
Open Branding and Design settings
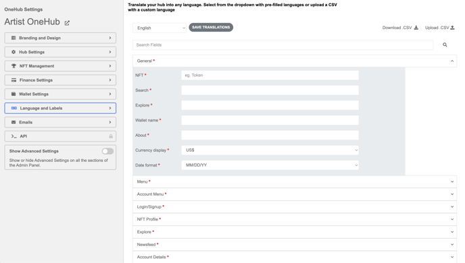[x=60, y=38]
